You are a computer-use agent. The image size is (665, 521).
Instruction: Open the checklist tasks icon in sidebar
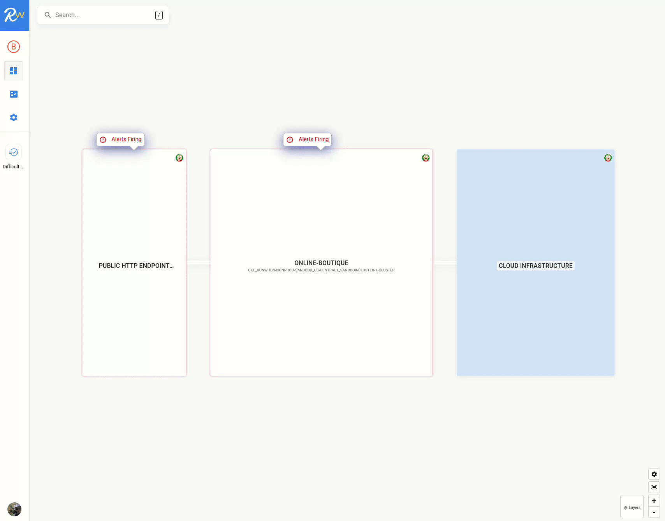(14, 94)
